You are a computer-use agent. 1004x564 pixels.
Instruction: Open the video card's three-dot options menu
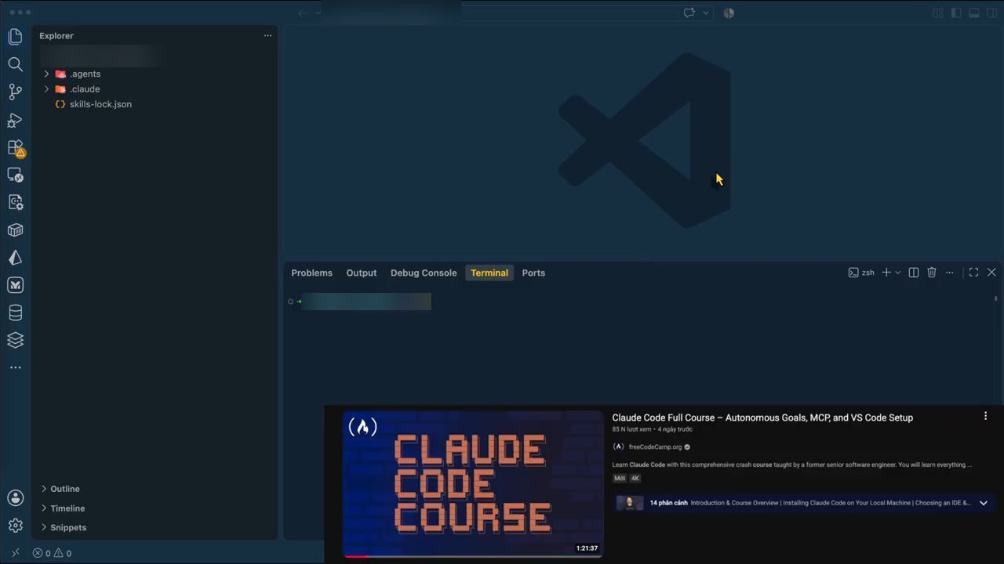[986, 417]
